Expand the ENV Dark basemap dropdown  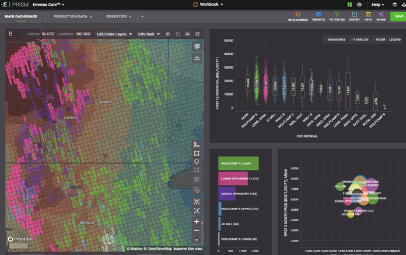[x=148, y=34]
